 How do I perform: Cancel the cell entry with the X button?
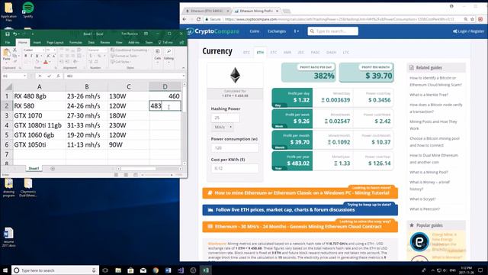pyautogui.click(x=40, y=76)
